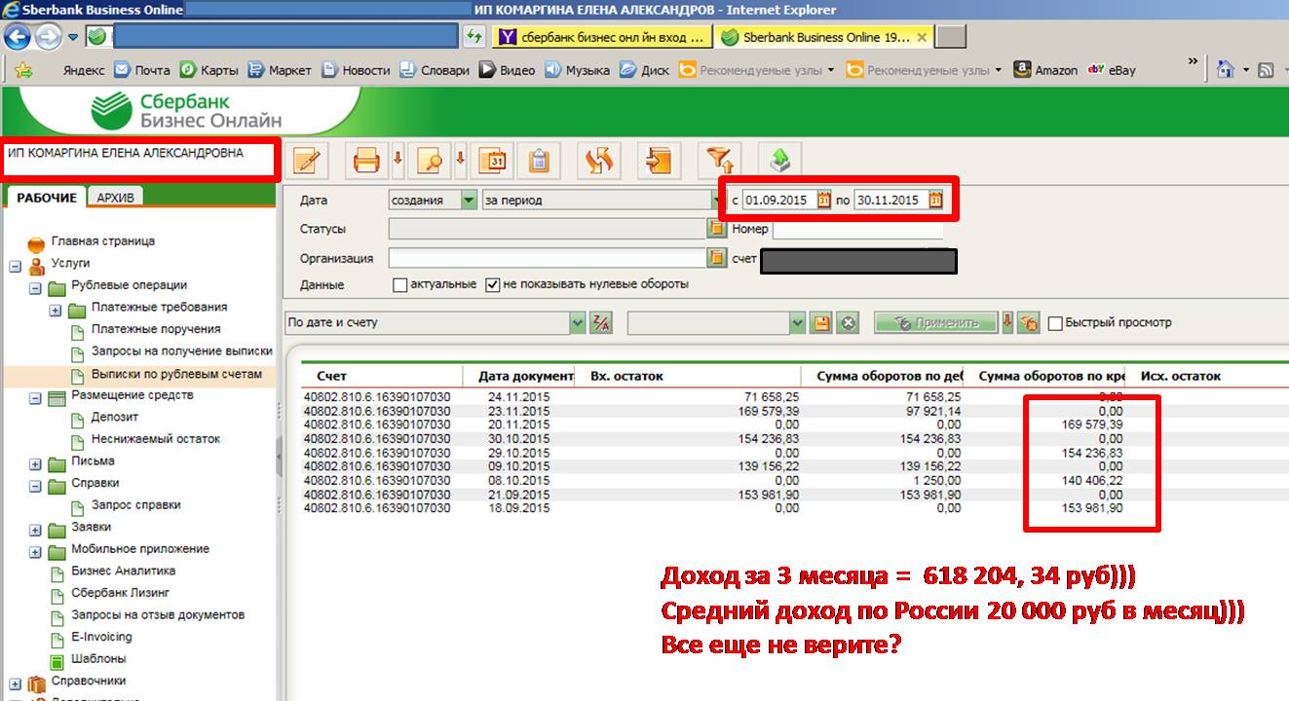1289x701 pixels.
Task: Open the создания date type dropdown
Action: [469, 200]
